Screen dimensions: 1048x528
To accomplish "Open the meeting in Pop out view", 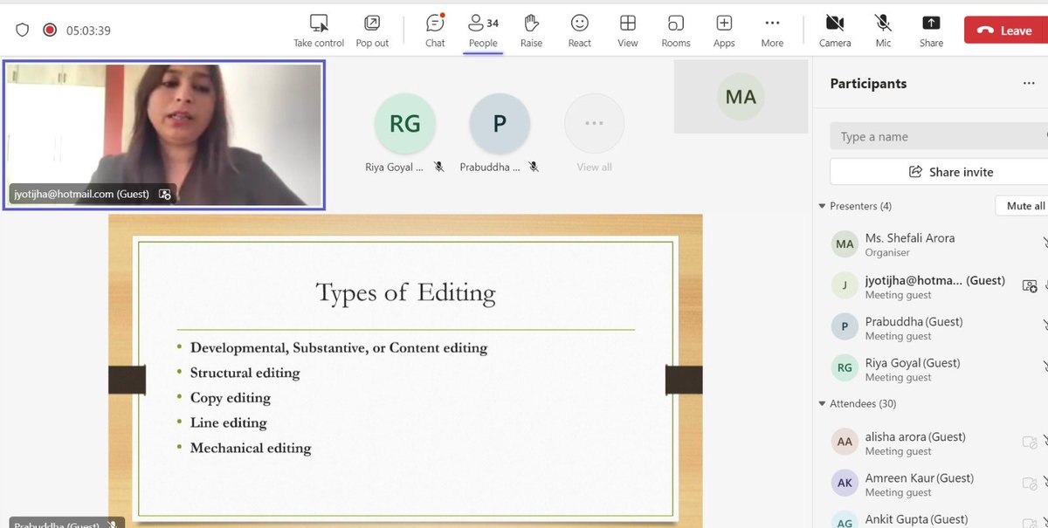I will (371, 31).
